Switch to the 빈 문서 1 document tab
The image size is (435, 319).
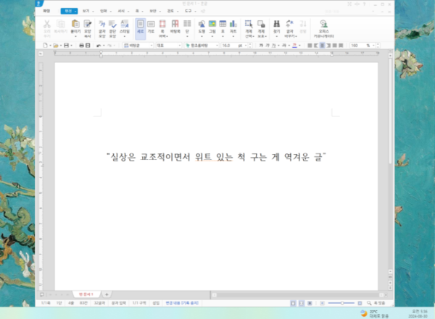pos(86,294)
